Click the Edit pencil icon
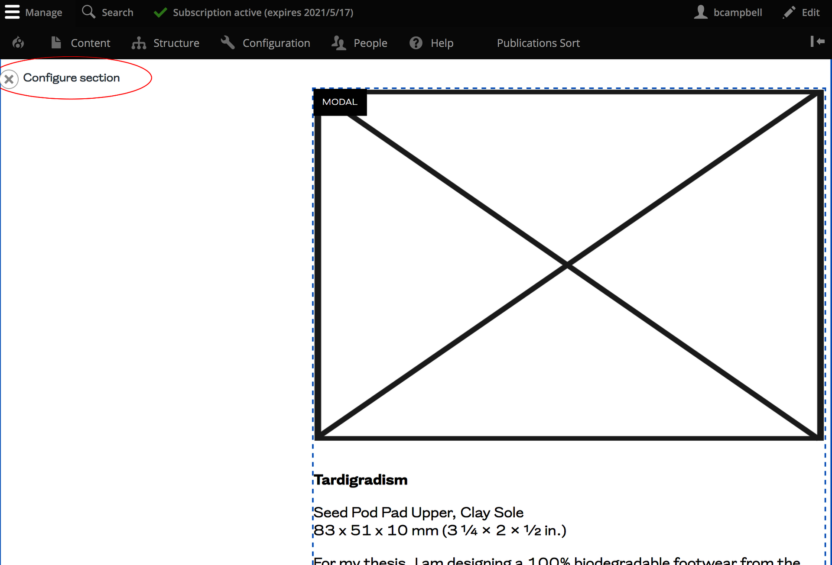This screenshot has width=832, height=565. [x=789, y=12]
